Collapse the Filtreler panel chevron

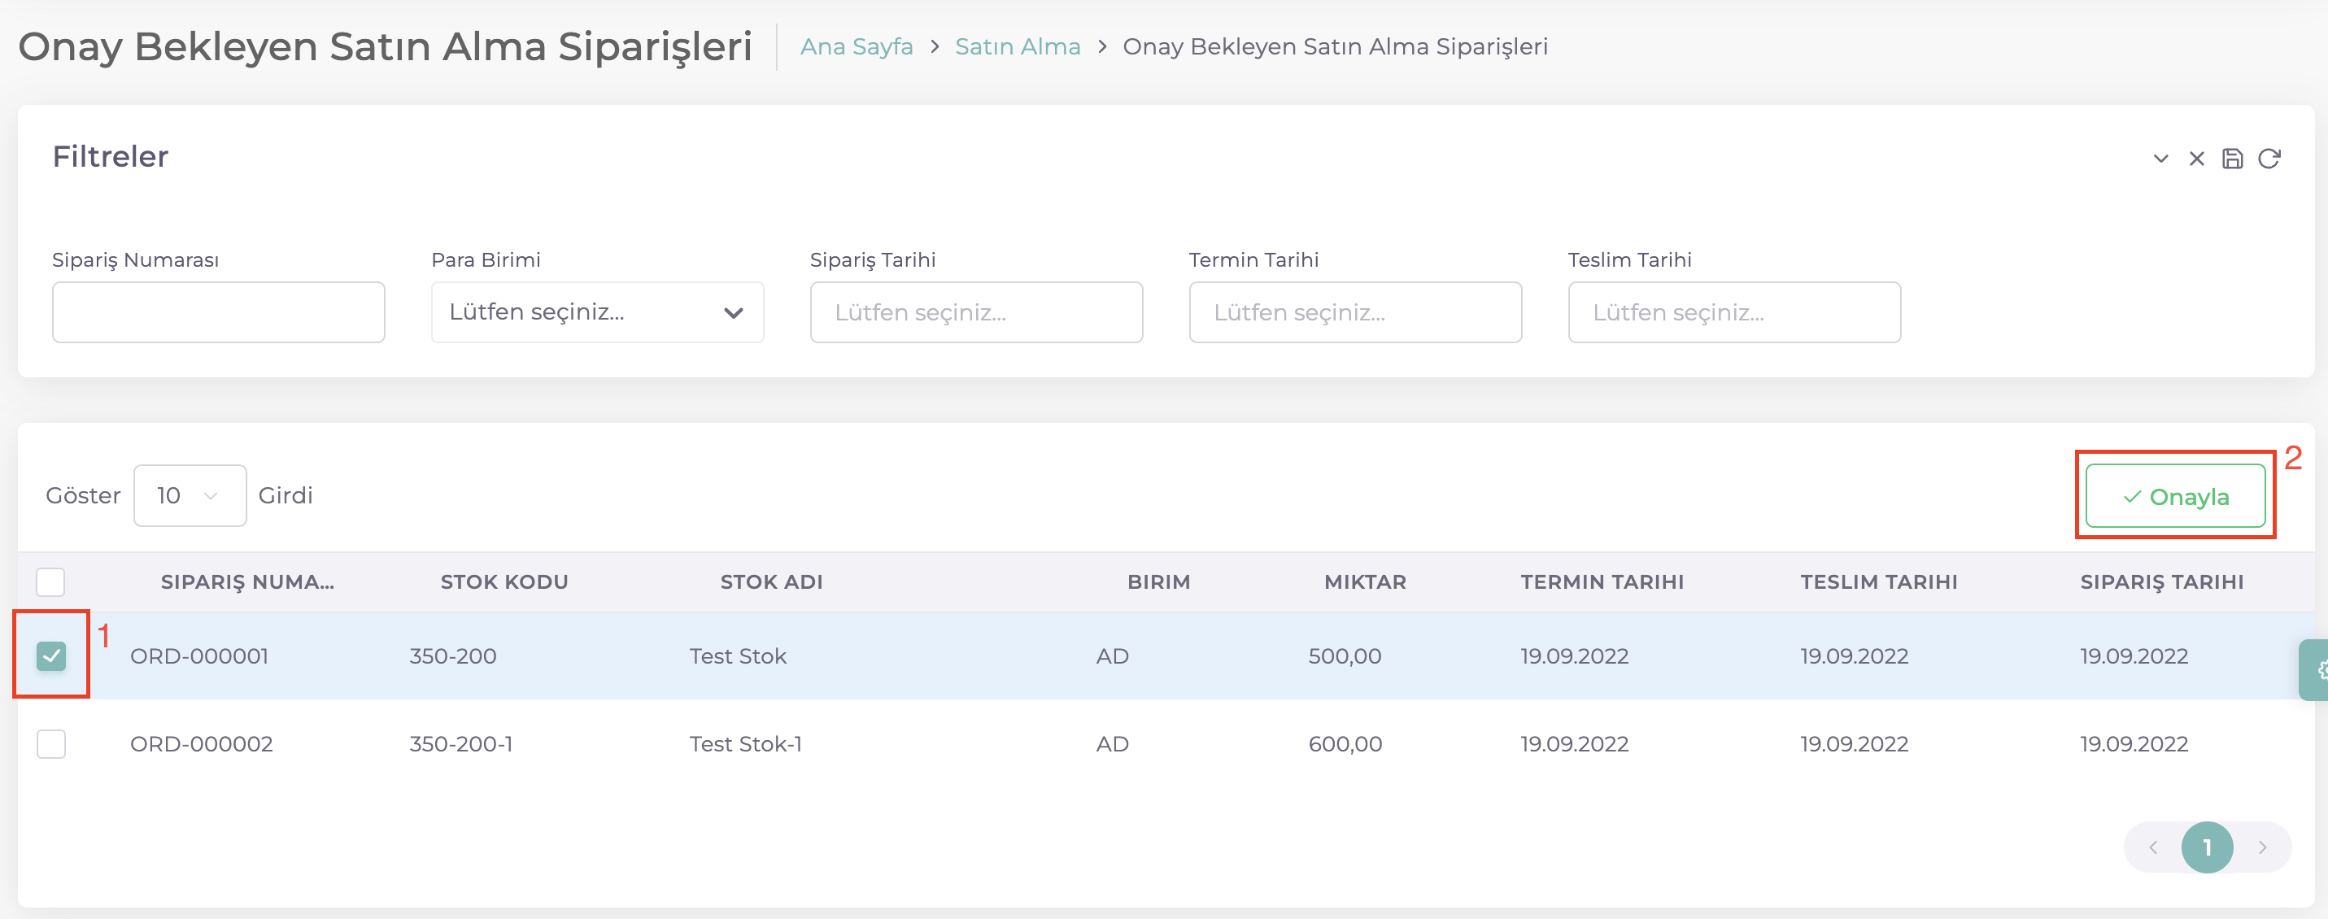point(2160,159)
